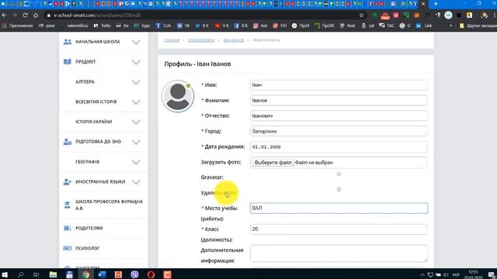The width and height of the screenshot is (497, 279).
Task: Open the Windows Start menu
Action: tap(5, 274)
